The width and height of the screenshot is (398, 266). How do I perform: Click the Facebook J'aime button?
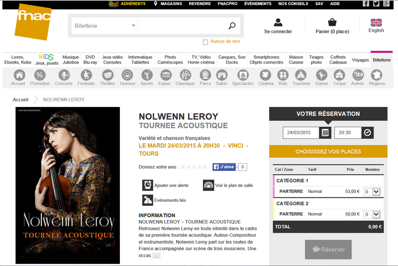click(x=224, y=167)
